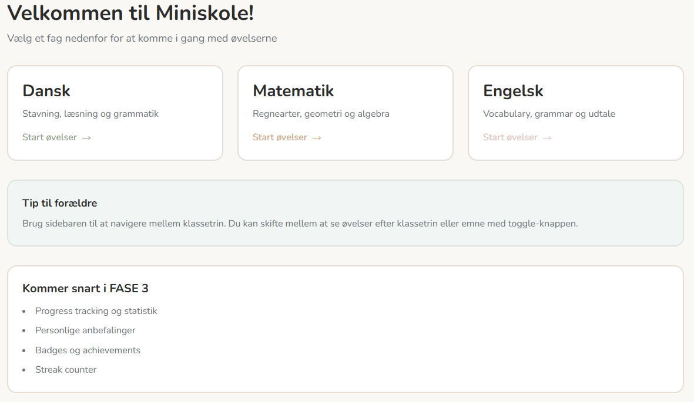694x402 pixels.
Task: Click the Tip til forældre heading
Action: click(59, 203)
